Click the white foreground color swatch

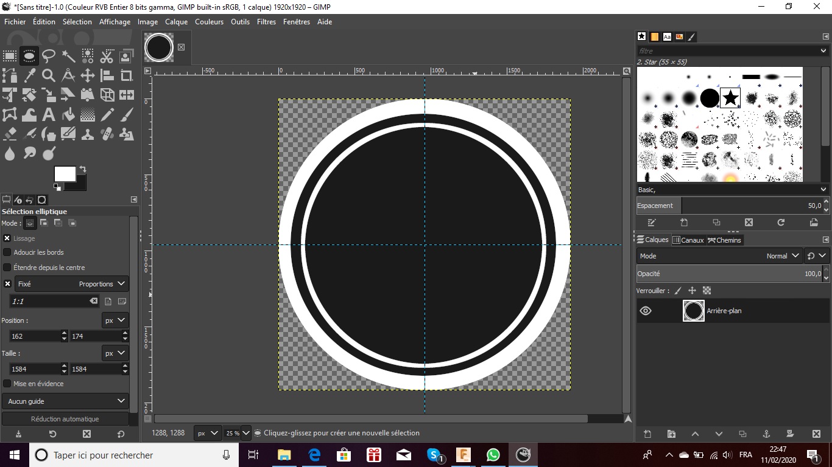pos(63,174)
